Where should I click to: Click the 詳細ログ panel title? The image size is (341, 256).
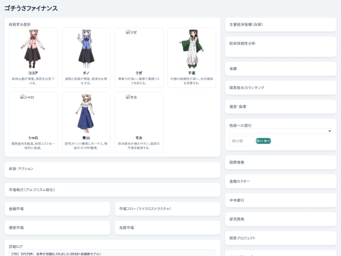pyautogui.click(x=16, y=247)
